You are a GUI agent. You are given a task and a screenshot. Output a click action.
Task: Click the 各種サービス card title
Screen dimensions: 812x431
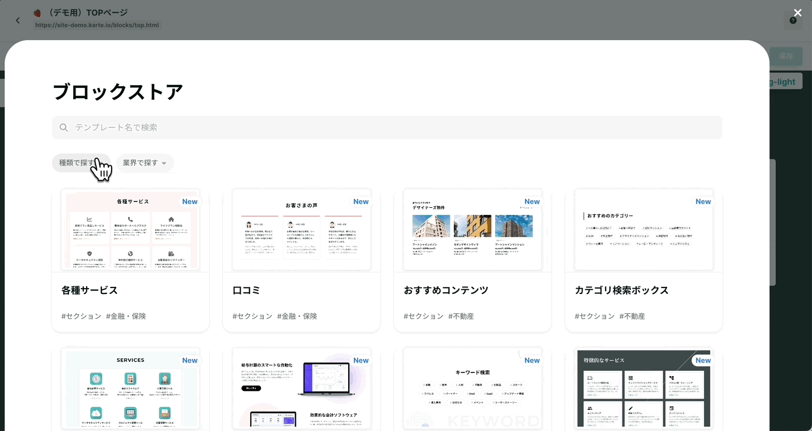coord(90,290)
